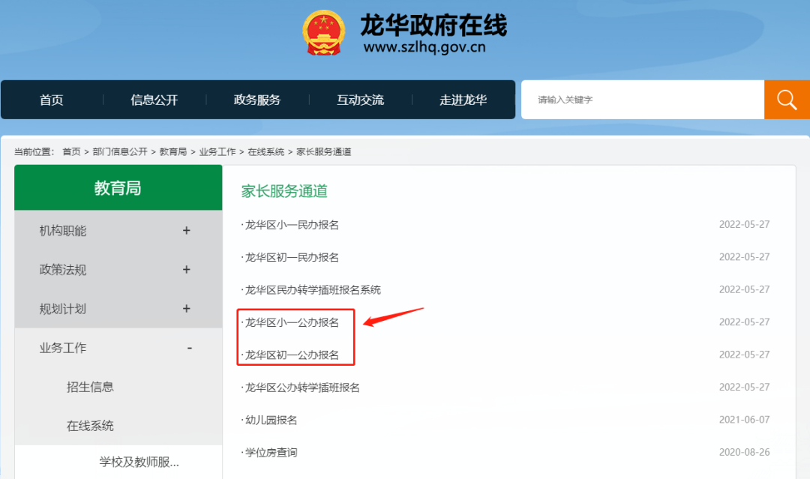Screen dimensions: 810x479
Task: Open the 政务服务 navigation menu
Action: (256, 100)
